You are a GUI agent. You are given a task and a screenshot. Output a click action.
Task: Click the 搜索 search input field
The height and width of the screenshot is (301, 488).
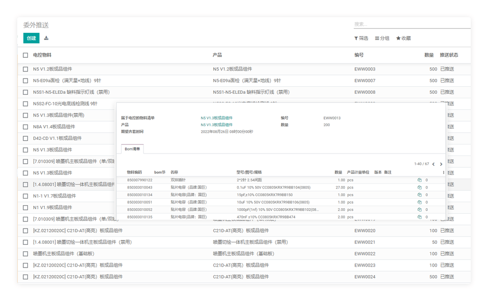click(411, 24)
